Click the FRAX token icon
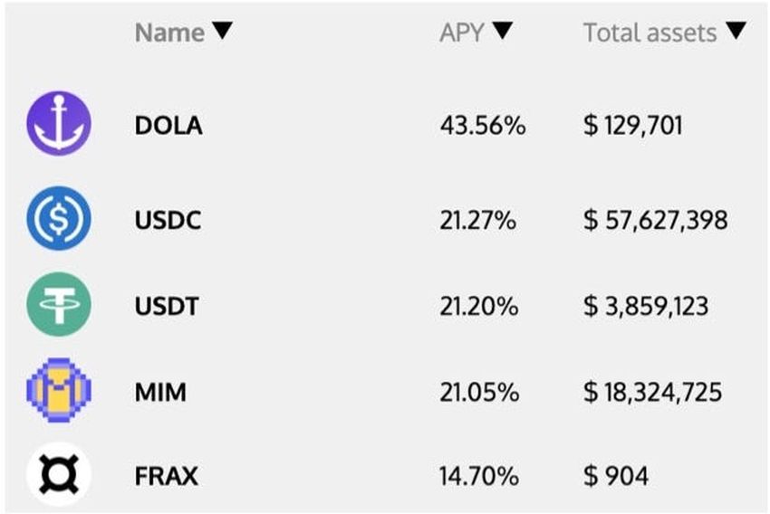 pos(59,474)
